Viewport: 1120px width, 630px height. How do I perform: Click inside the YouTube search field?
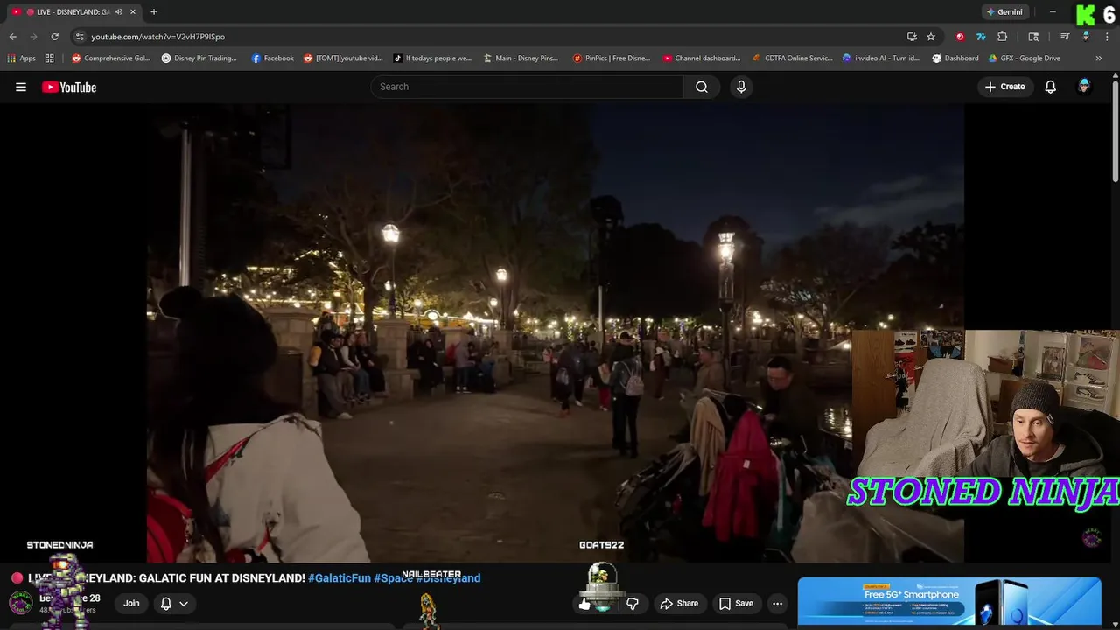tap(528, 87)
